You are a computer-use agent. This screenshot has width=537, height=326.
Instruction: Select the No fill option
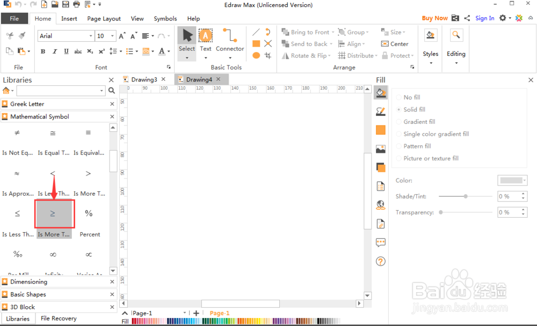408,98
